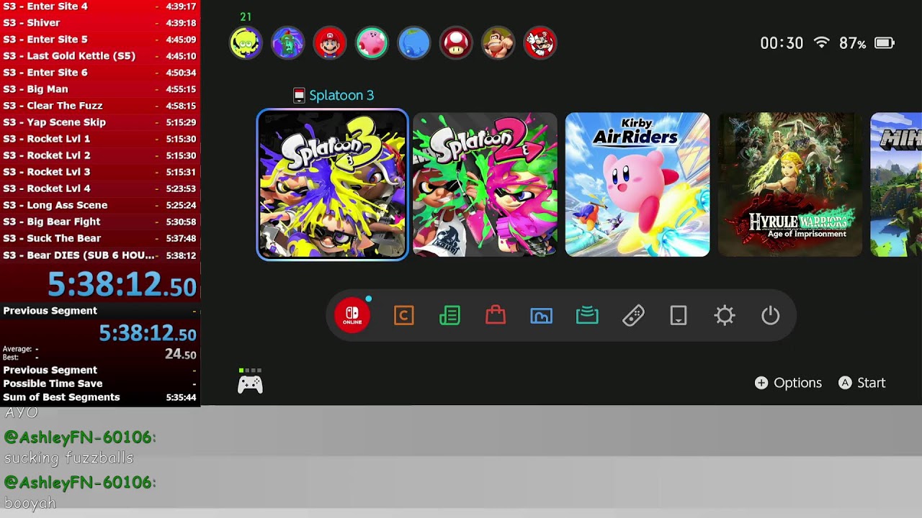The width and height of the screenshot is (922, 518).
Task: Click the connected controller icon
Action: [x=250, y=384]
